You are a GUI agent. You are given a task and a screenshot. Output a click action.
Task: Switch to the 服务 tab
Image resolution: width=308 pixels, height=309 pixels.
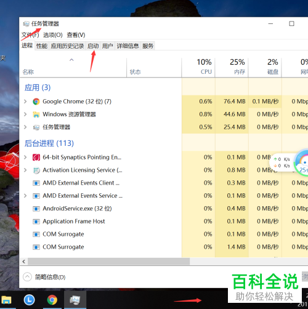coord(148,46)
